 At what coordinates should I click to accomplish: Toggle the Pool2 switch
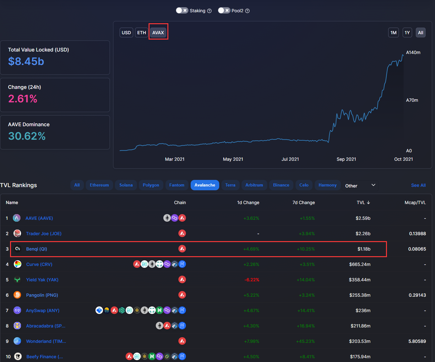(x=224, y=10)
